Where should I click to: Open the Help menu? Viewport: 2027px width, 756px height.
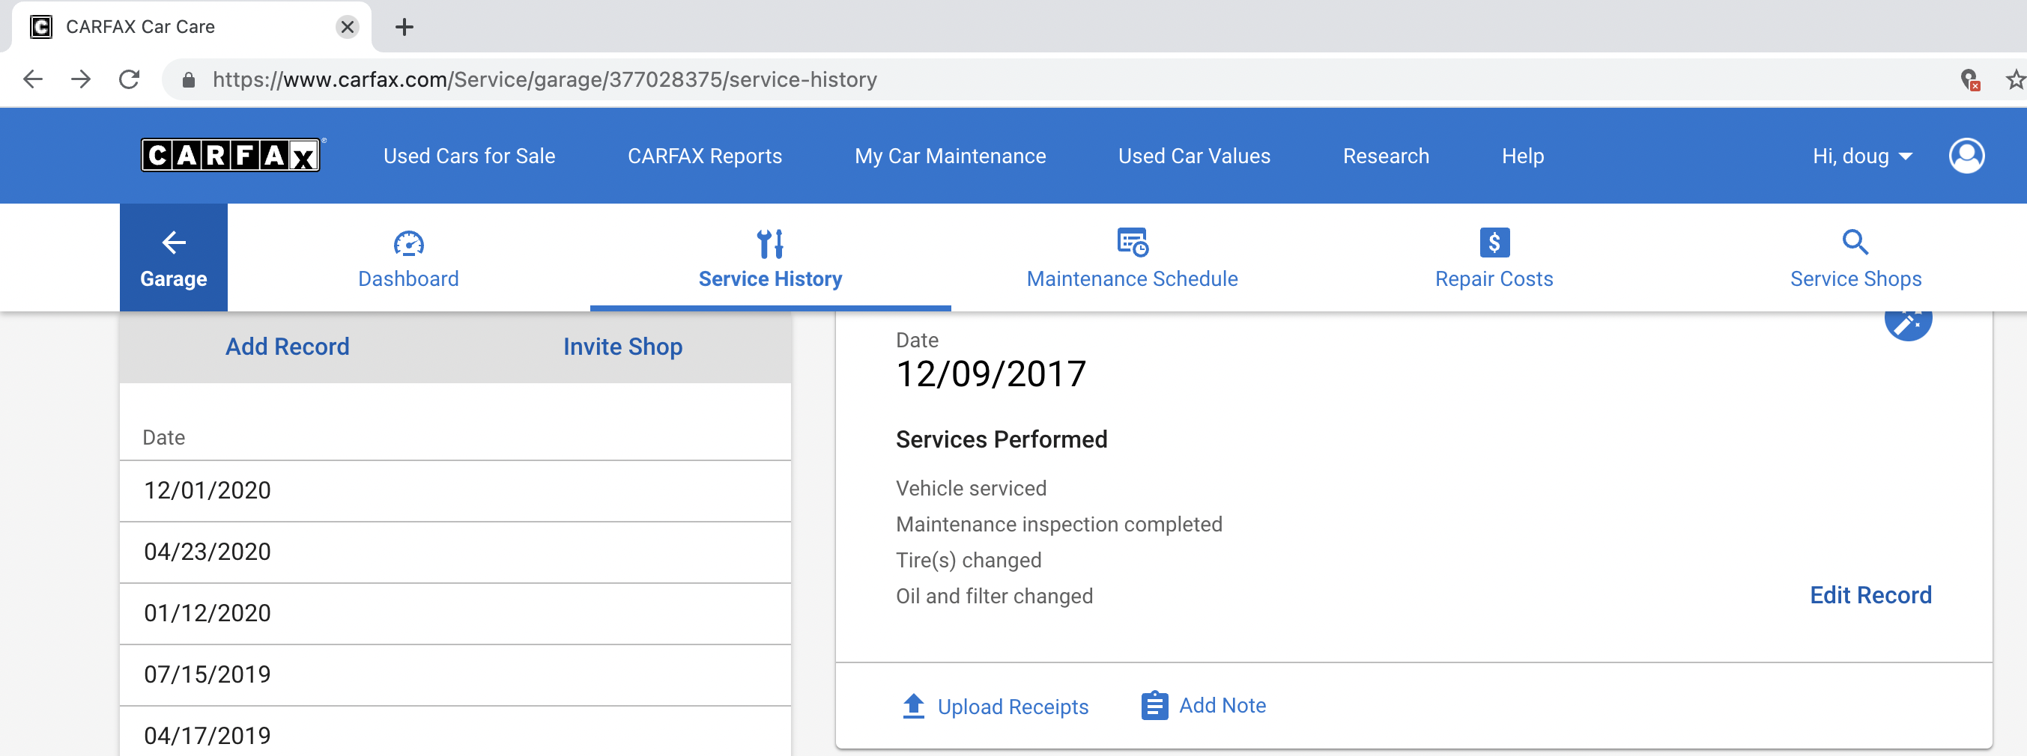pyautogui.click(x=1522, y=156)
